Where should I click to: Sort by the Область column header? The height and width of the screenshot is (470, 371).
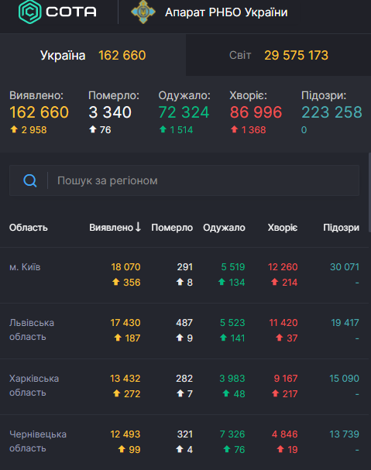29,228
